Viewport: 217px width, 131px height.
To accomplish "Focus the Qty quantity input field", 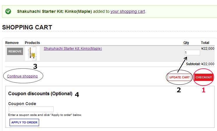I will pos(192,52).
